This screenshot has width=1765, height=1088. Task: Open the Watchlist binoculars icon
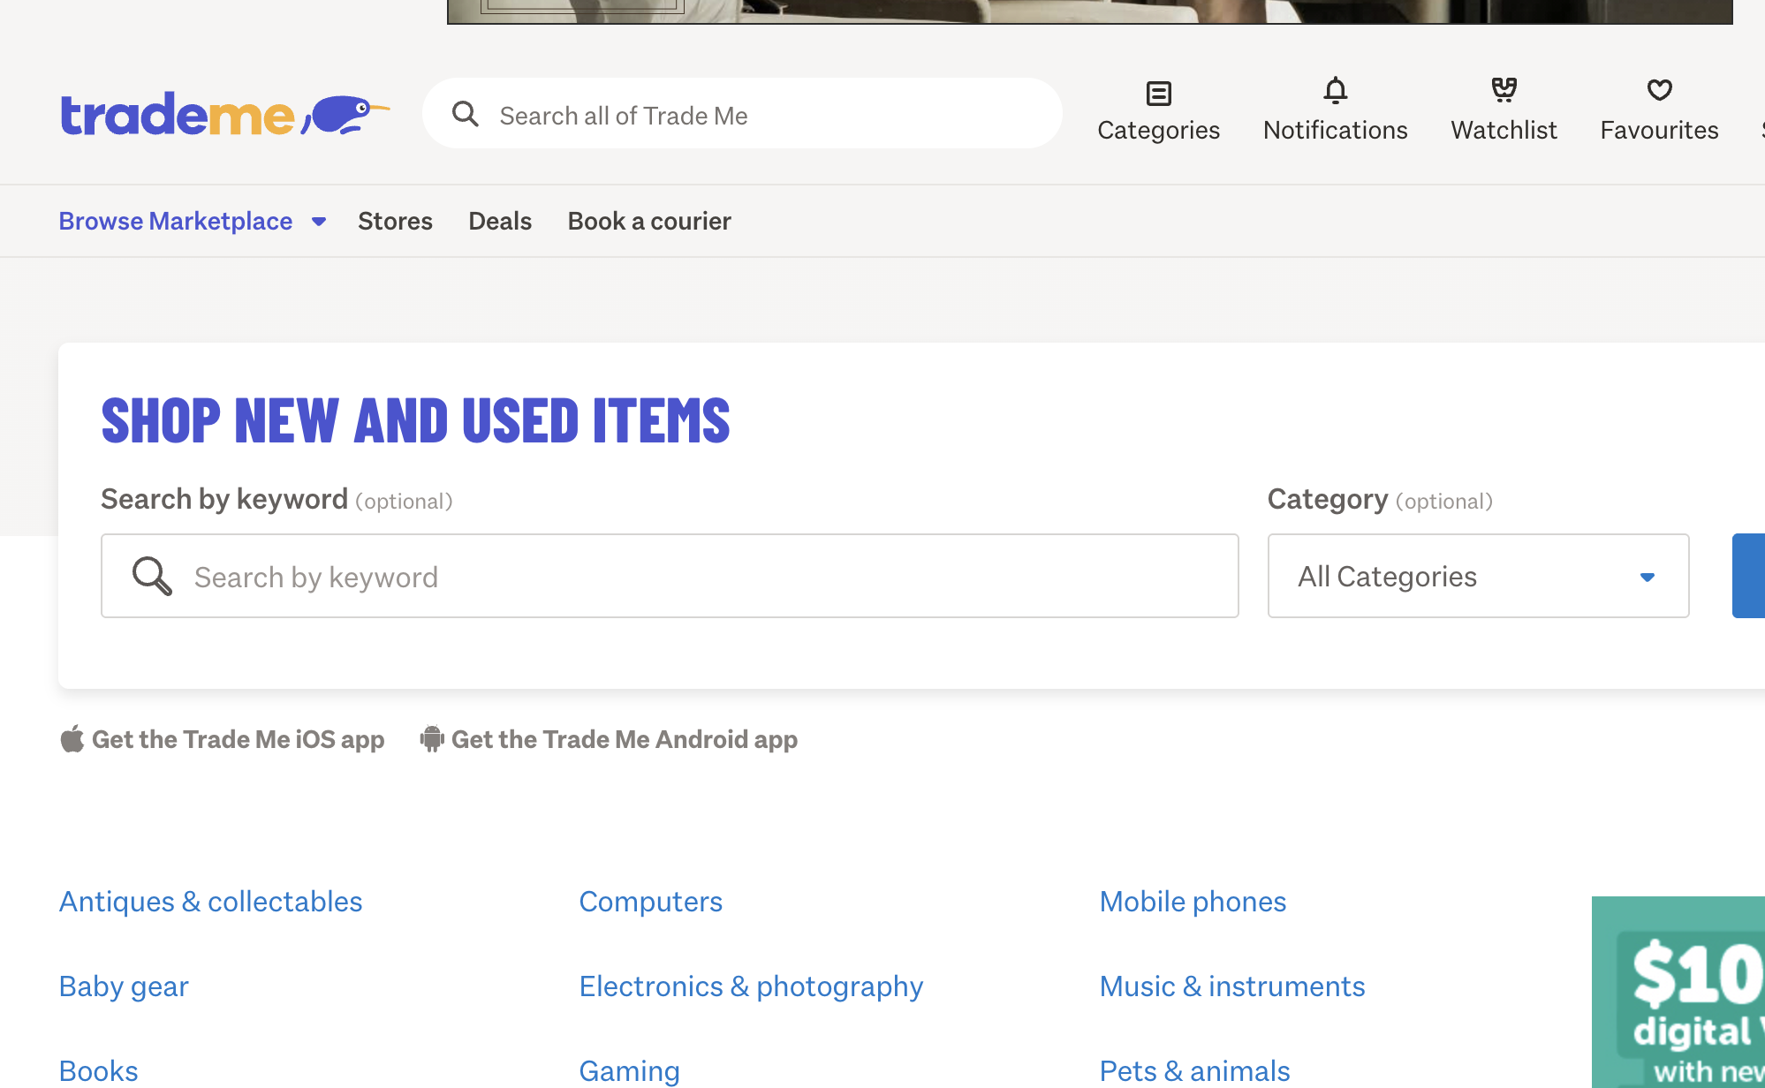pyautogui.click(x=1504, y=90)
